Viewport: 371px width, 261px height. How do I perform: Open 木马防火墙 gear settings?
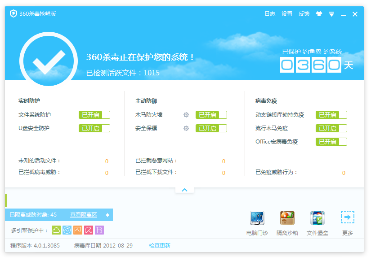point(186,115)
